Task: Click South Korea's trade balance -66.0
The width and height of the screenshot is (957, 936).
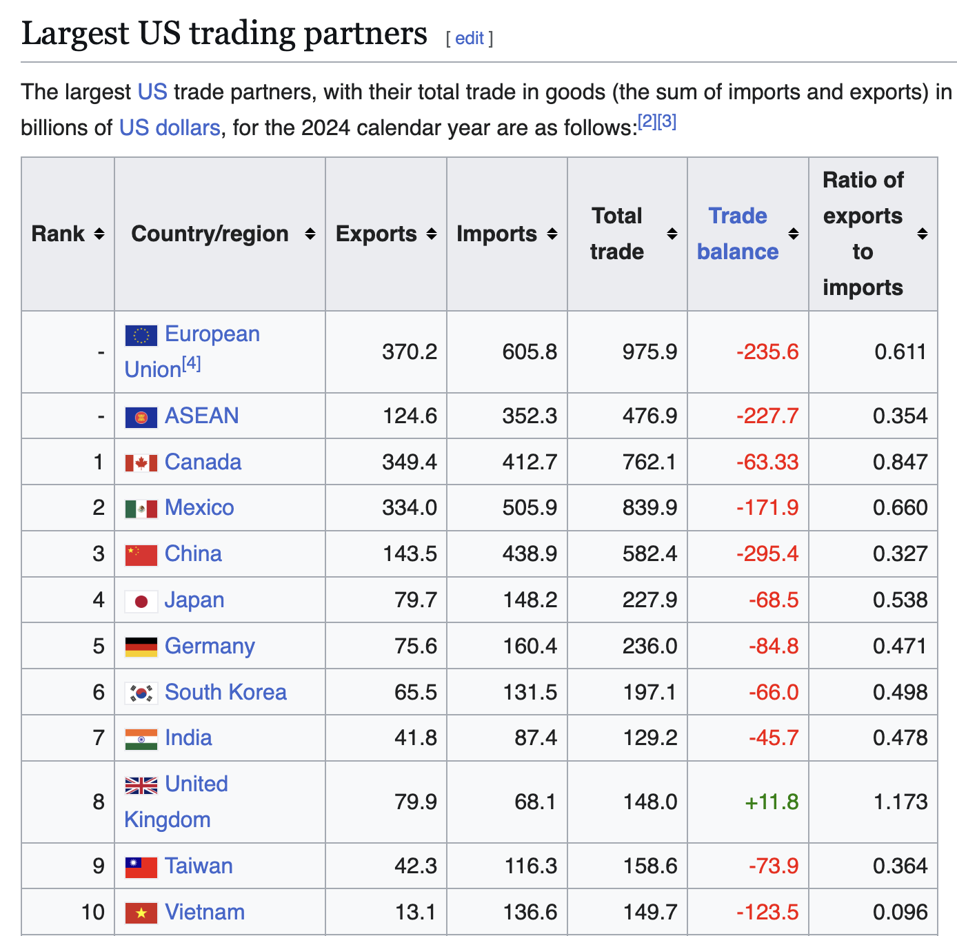Action: pyautogui.click(x=774, y=692)
